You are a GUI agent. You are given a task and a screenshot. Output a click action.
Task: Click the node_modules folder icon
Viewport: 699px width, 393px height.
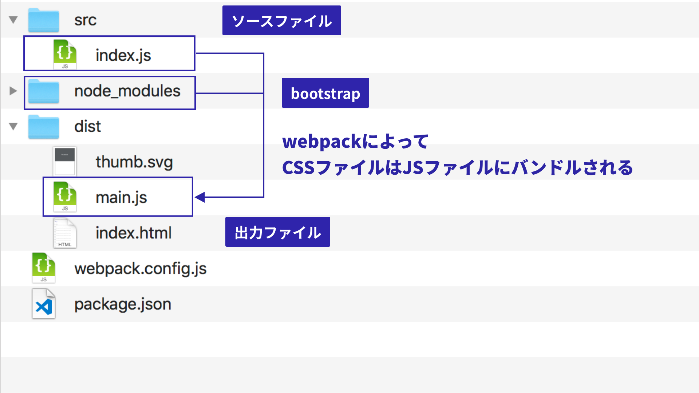44,91
